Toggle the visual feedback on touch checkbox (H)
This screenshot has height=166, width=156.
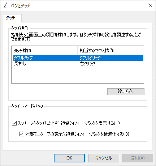14,123
